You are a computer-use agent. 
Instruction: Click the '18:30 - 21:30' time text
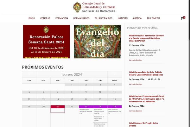tap(154, 79)
